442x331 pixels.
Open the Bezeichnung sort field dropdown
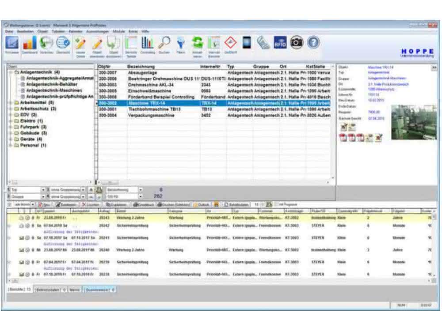141,190
